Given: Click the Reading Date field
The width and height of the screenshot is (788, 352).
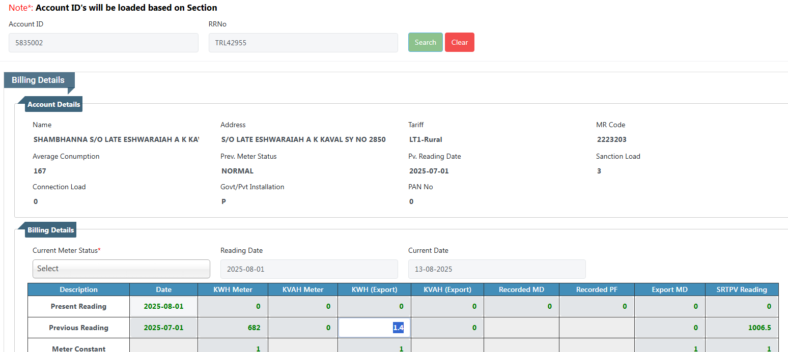Looking at the screenshot, I should point(309,269).
